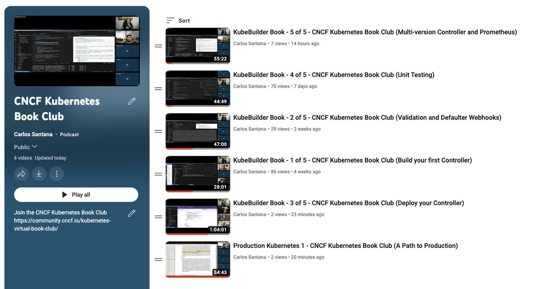Click the '6 videos Updated today' text
The image size is (536, 289).
pyautogui.click(x=40, y=158)
